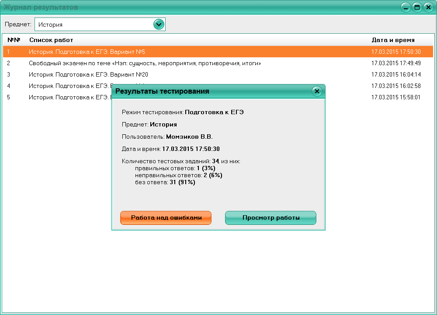Click the dropdown chevron icon on the subject selector
437x315 pixels.
pos(159,24)
